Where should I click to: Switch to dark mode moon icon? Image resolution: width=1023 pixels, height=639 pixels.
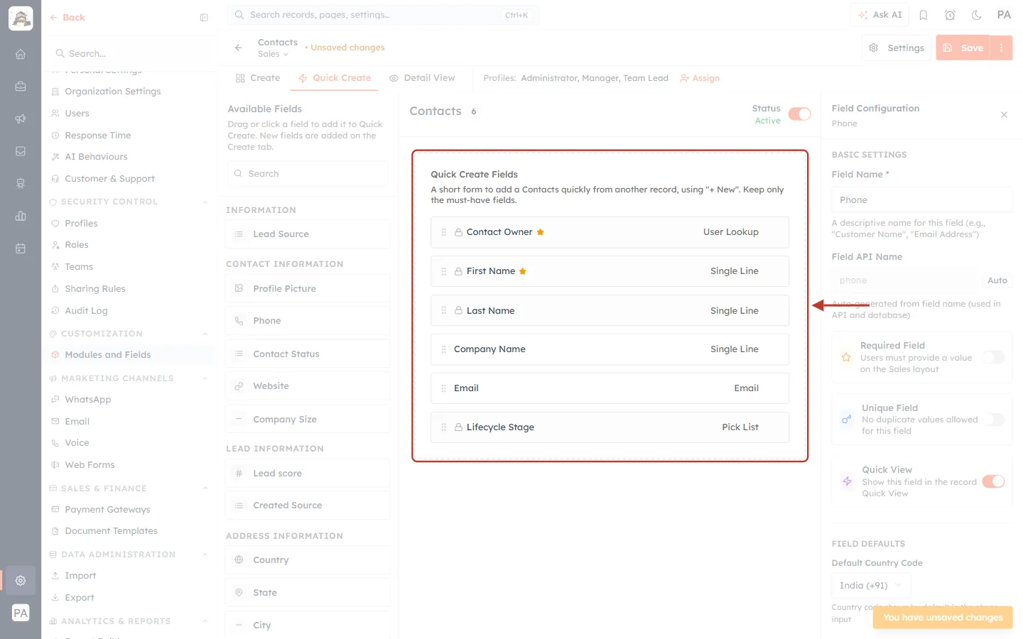point(976,15)
